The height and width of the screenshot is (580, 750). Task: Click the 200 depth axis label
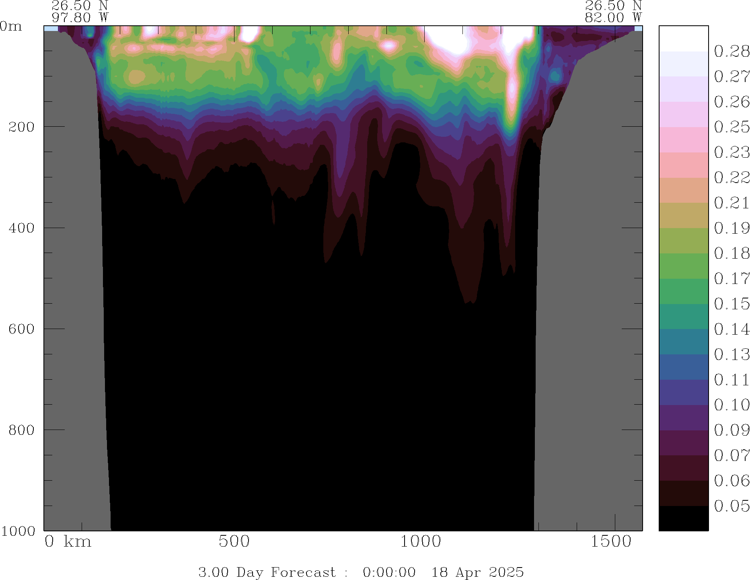[x=22, y=127]
